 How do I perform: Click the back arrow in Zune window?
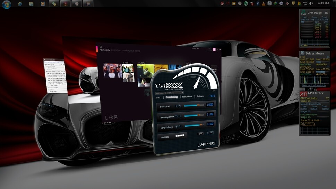coord(101,47)
